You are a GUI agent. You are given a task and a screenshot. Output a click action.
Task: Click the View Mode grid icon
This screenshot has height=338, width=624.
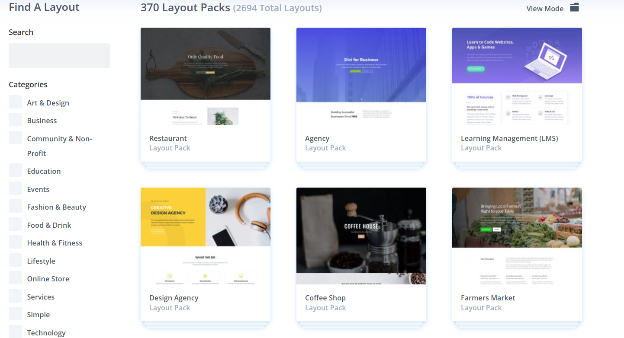point(574,7)
